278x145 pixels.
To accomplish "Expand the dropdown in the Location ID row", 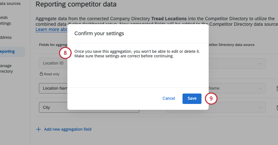I will [261, 64].
